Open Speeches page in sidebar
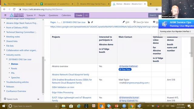 [15, 78]
